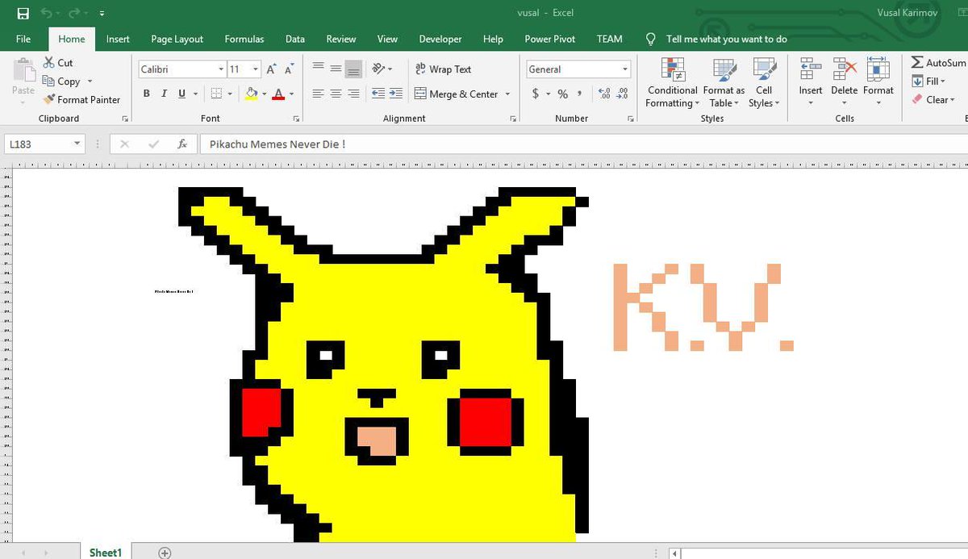Toggle Top Align

(317, 69)
